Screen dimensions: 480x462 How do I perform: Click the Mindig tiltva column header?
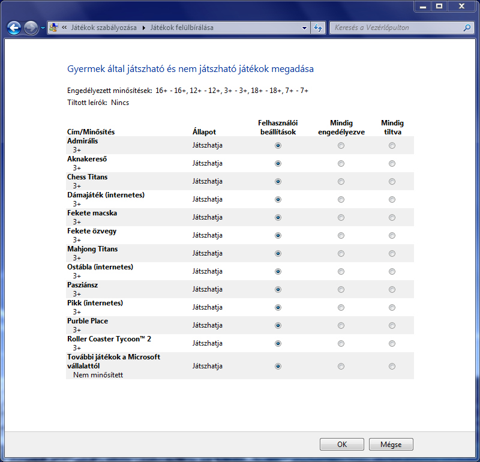pos(392,127)
